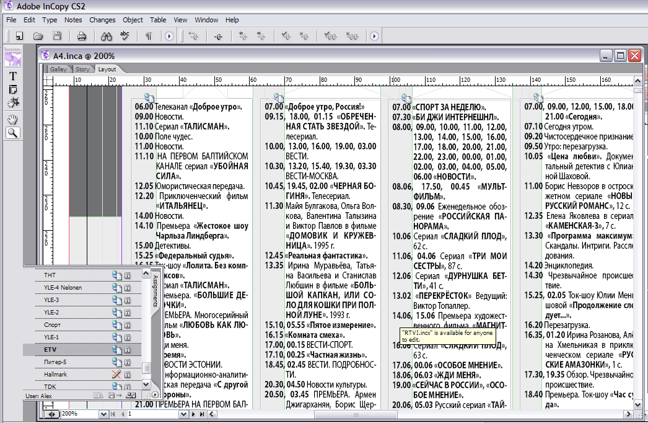Open the Assignments panel flyout menu
The image size is (648, 423).
coord(154,395)
